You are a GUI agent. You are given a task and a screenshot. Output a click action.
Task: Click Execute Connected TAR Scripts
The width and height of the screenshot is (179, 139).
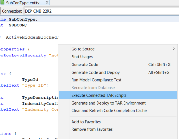click(118, 95)
